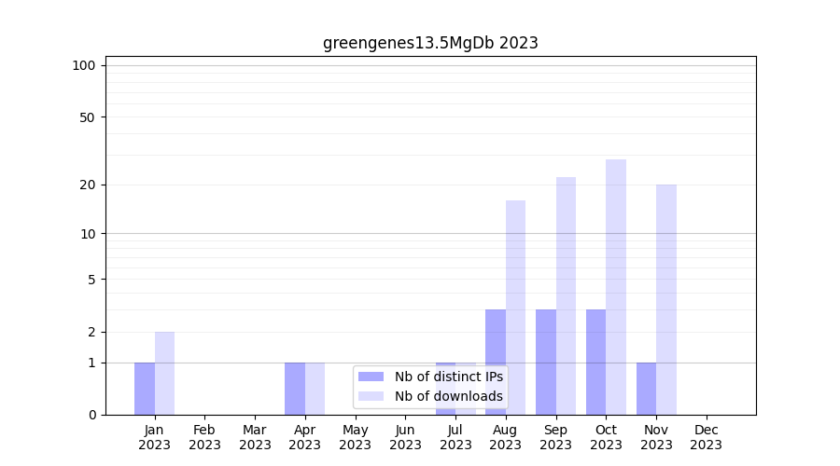Click the 20 y-axis tick label

pyautogui.click(x=88, y=185)
